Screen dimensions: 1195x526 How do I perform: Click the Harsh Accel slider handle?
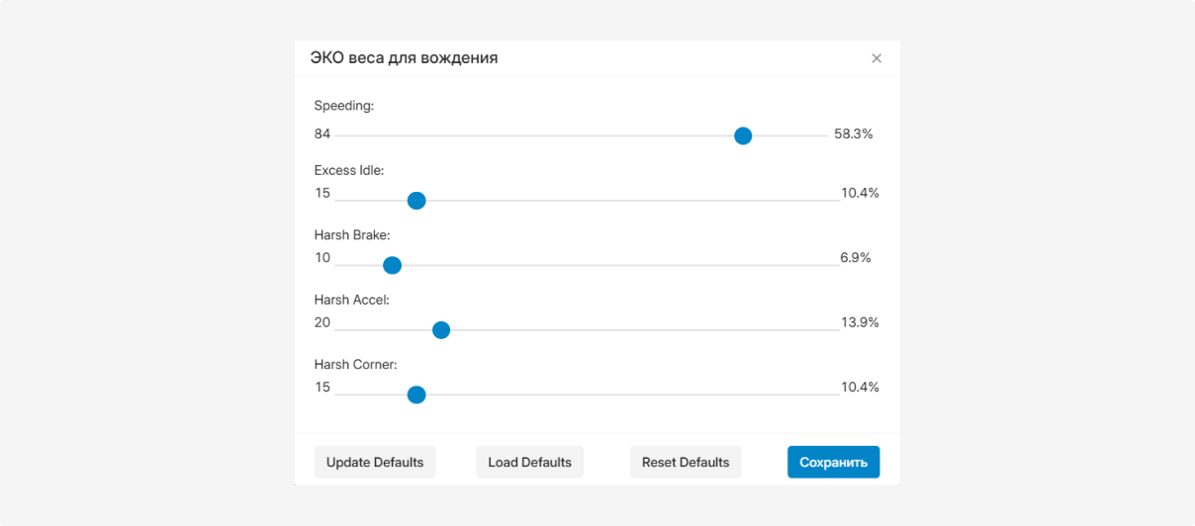tap(441, 330)
